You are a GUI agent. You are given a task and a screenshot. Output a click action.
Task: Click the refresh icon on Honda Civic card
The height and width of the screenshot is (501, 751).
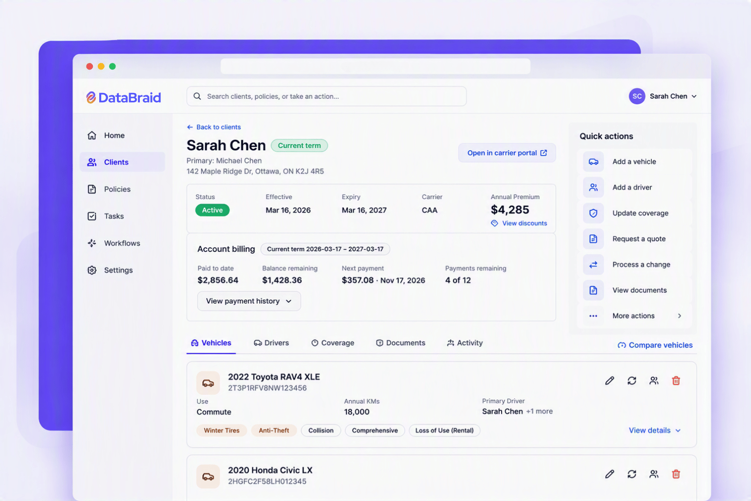click(x=632, y=474)
